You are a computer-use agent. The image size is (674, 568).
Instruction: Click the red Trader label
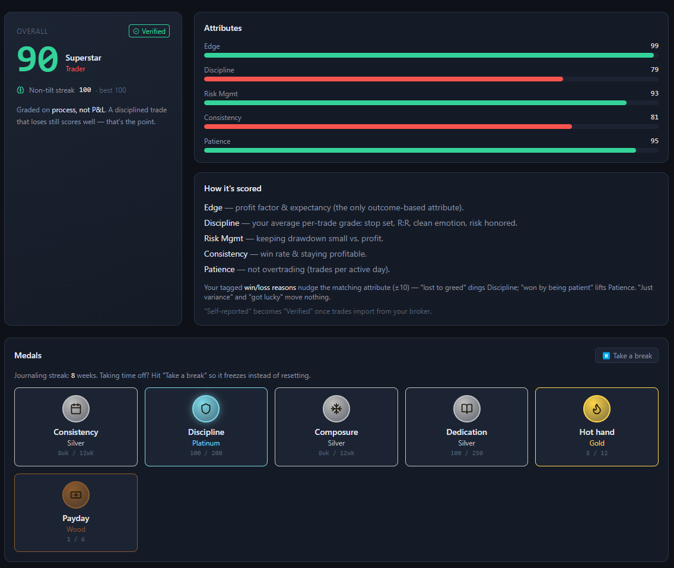(75, 69)
